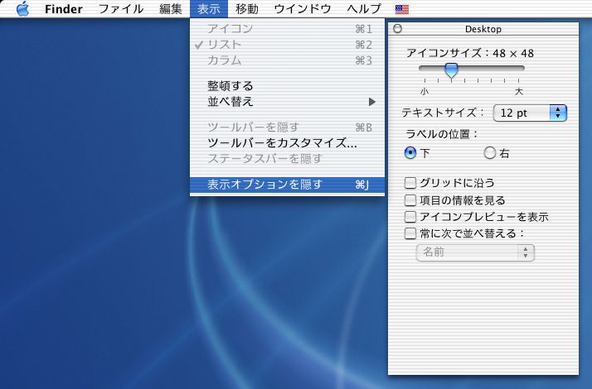
Task: Open the テキストサイズ 12 pt dropdown
Action: (x=530, y=113)
